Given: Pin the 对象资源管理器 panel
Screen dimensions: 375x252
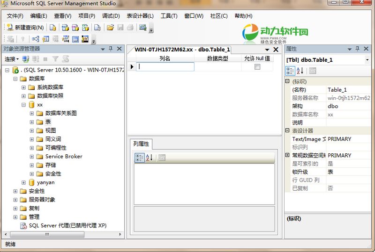Looking at the screenshot, I should [x=111, y=49].
